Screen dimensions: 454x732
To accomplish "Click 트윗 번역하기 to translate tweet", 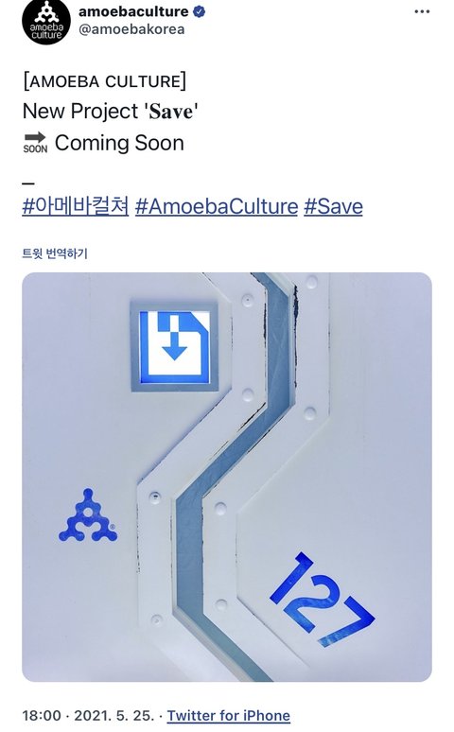I will 55,253.
